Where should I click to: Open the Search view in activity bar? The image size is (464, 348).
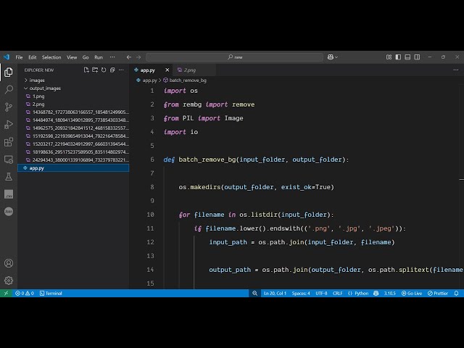pyautogui.click(x=9, y=89)
